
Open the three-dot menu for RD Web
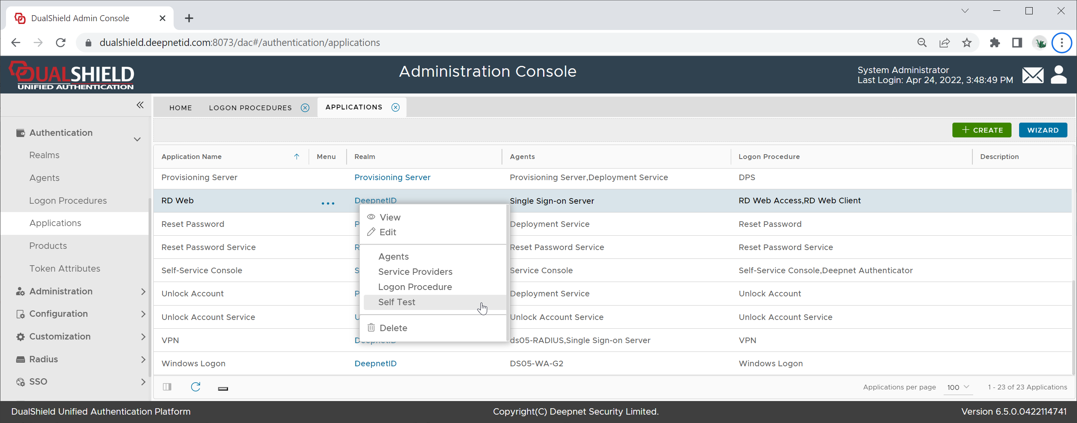point(328,203)
